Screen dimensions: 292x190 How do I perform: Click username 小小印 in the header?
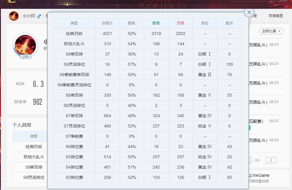pyautogui.click(x=28, y=16)
